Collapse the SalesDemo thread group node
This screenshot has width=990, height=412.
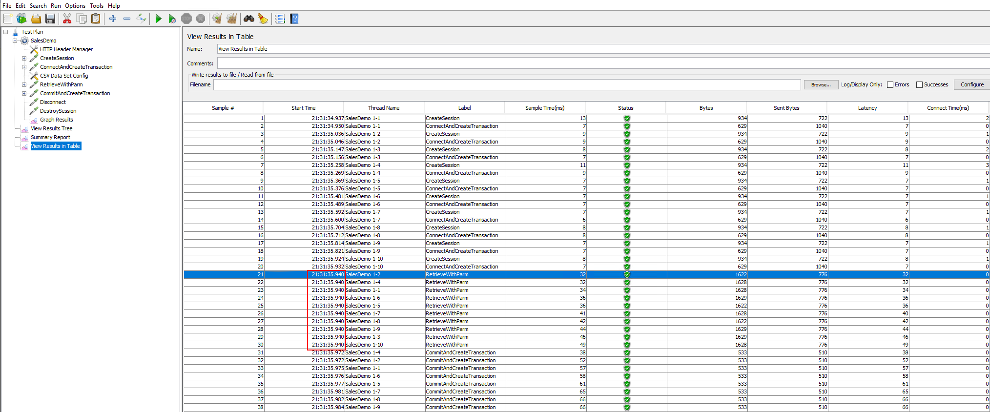(15, 41)
